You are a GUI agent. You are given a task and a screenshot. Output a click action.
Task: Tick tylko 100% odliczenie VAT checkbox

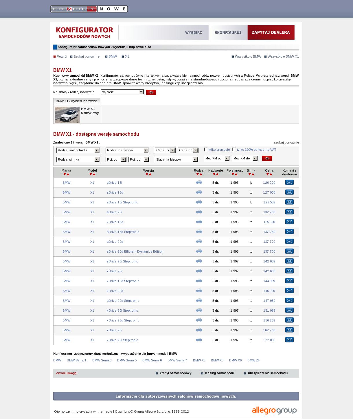234,149
